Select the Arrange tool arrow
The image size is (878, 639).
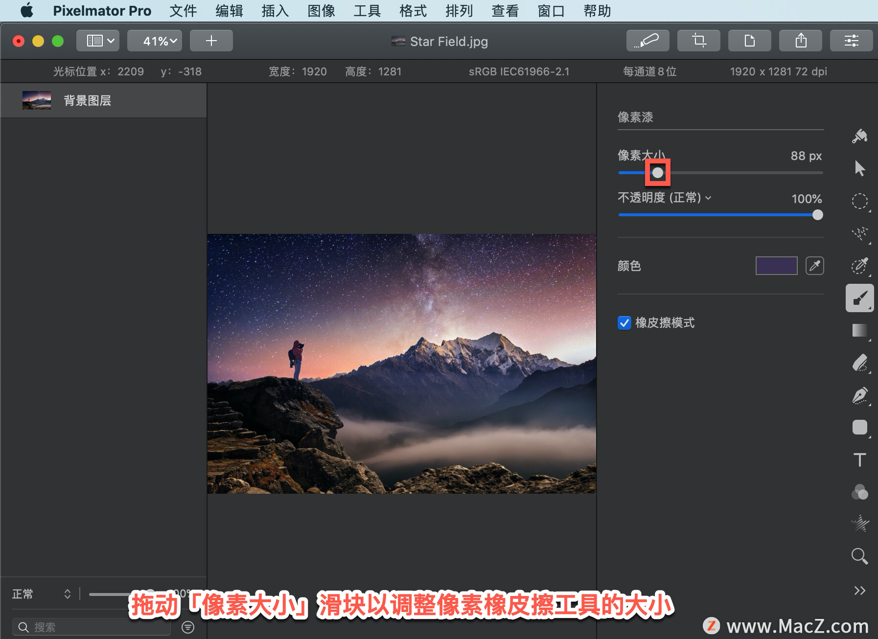(860, 168)
